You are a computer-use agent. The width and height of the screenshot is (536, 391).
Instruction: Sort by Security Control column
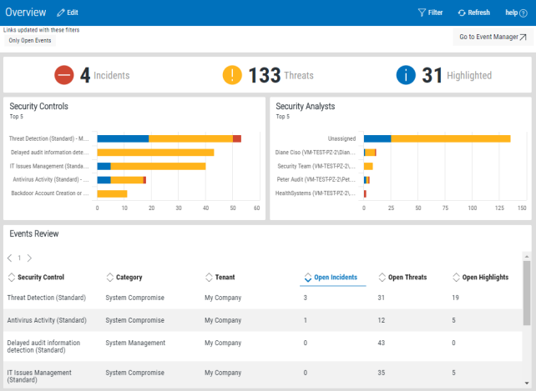click(x=40, y=277)
